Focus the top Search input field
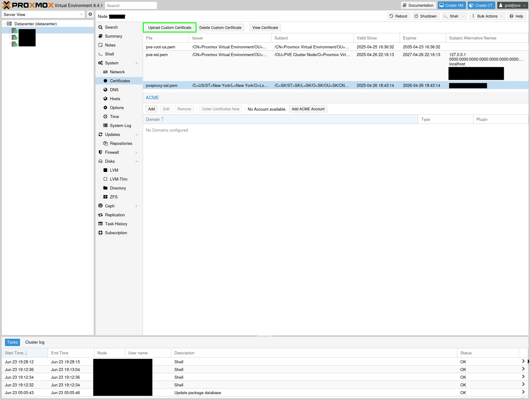This screenshot has width=530, height=400. click(131, 6)
